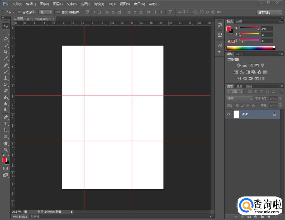Hide the 背景 layer with eye icon
The image size is (285, 220).
(229, 114)
